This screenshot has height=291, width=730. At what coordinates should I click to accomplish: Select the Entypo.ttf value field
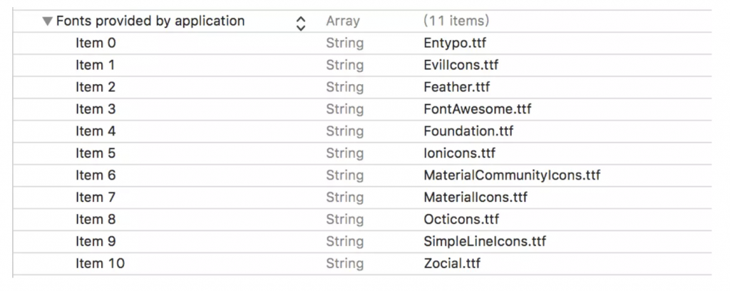455,43
